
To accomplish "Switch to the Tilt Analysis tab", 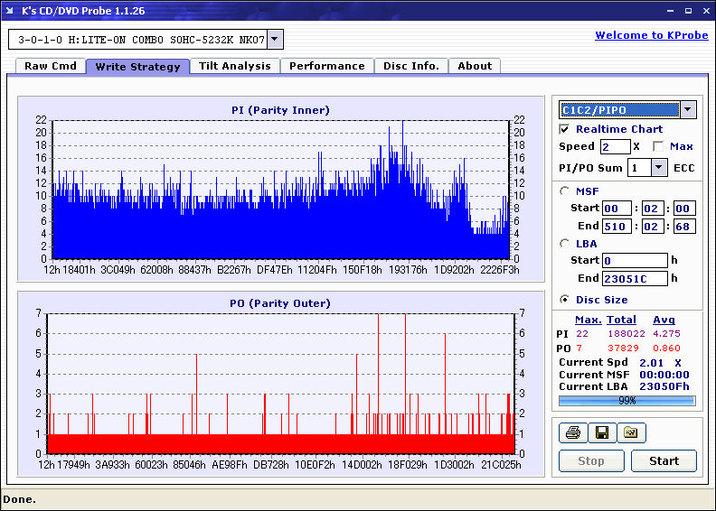I will 235,66.
